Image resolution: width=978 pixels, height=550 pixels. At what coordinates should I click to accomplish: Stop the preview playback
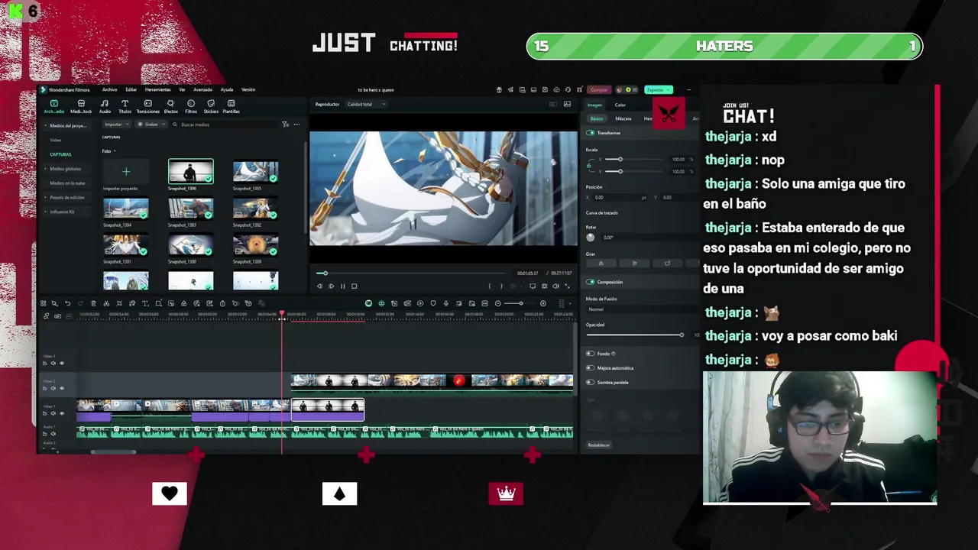(354, 286)
